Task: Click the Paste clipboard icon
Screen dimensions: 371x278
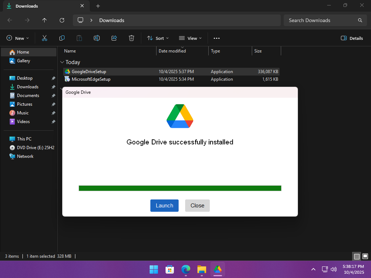Action: [79, 38]
